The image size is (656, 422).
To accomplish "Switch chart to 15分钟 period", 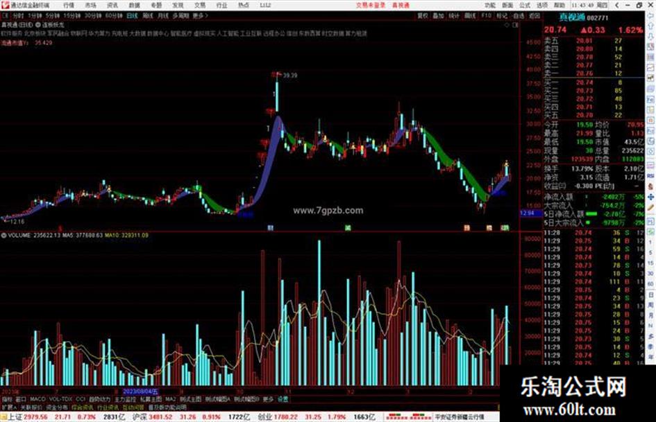I will click(x=72, y=15).
